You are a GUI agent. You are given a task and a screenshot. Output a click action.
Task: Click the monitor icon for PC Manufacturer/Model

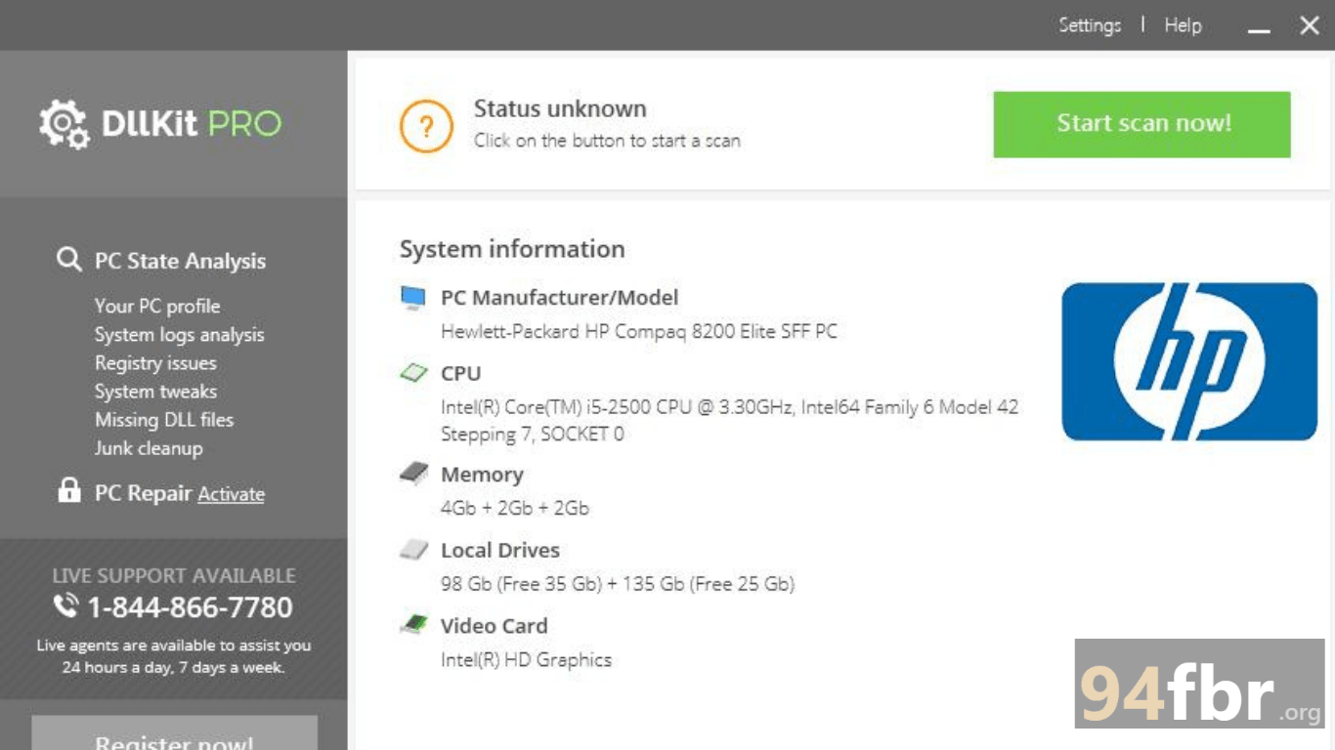412,298
